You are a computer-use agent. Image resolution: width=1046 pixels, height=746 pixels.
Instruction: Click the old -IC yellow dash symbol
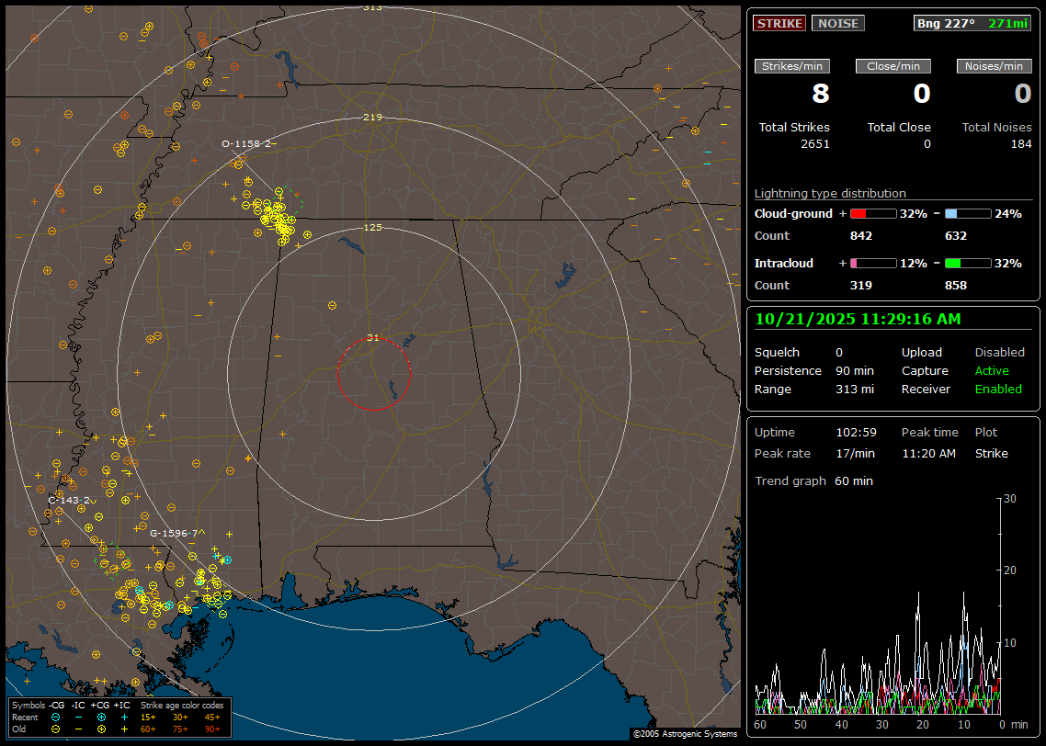point(78,729)
